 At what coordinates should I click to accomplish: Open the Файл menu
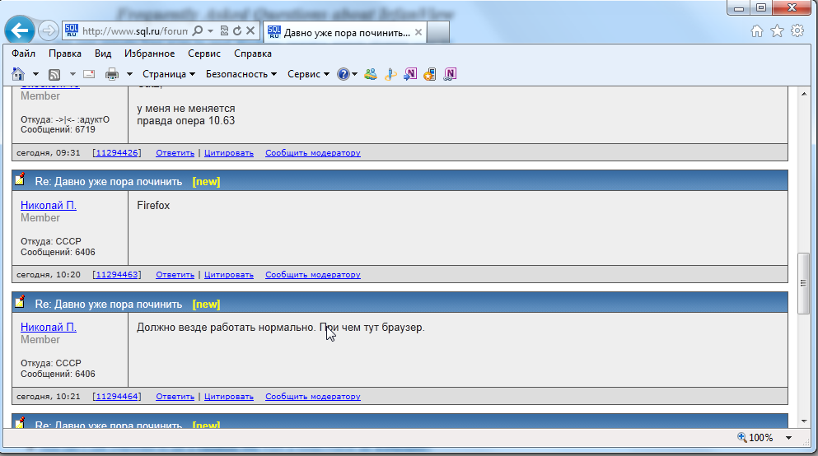pos(24,54)
